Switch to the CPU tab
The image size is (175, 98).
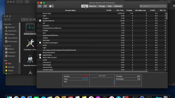pos(84,6)
